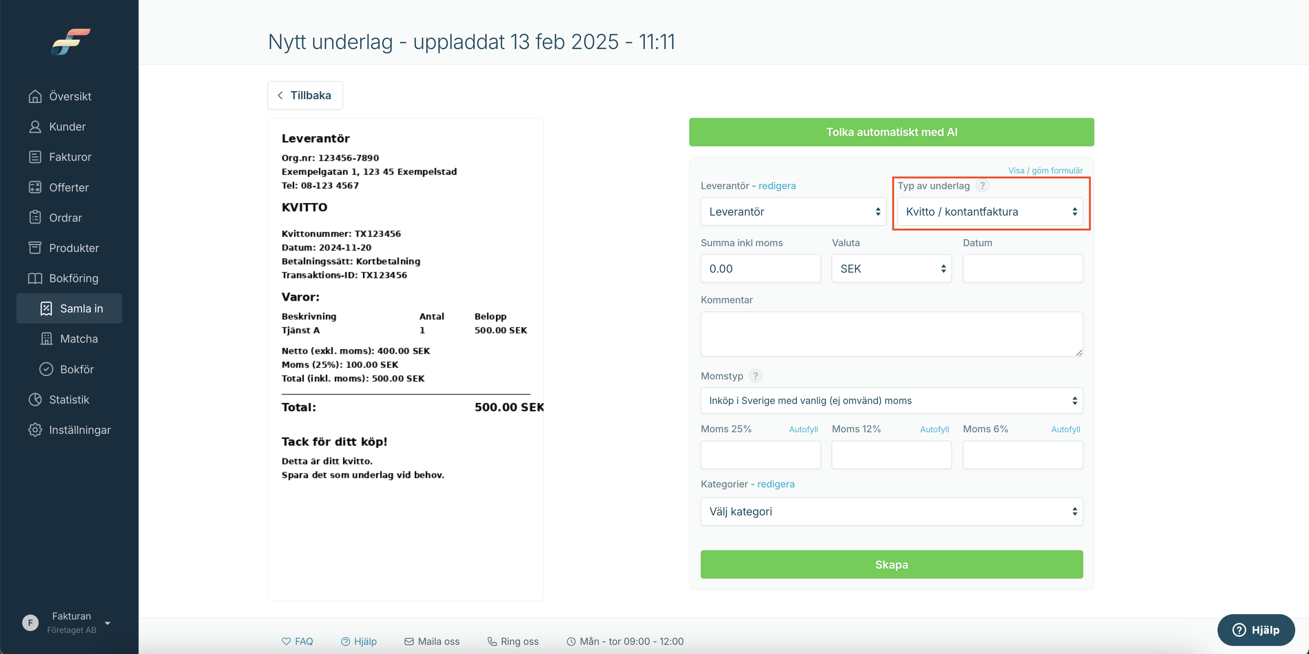Select the Kunder person icon
The width and height of the screenshot is (1309, 654).
tap(35, 127)
